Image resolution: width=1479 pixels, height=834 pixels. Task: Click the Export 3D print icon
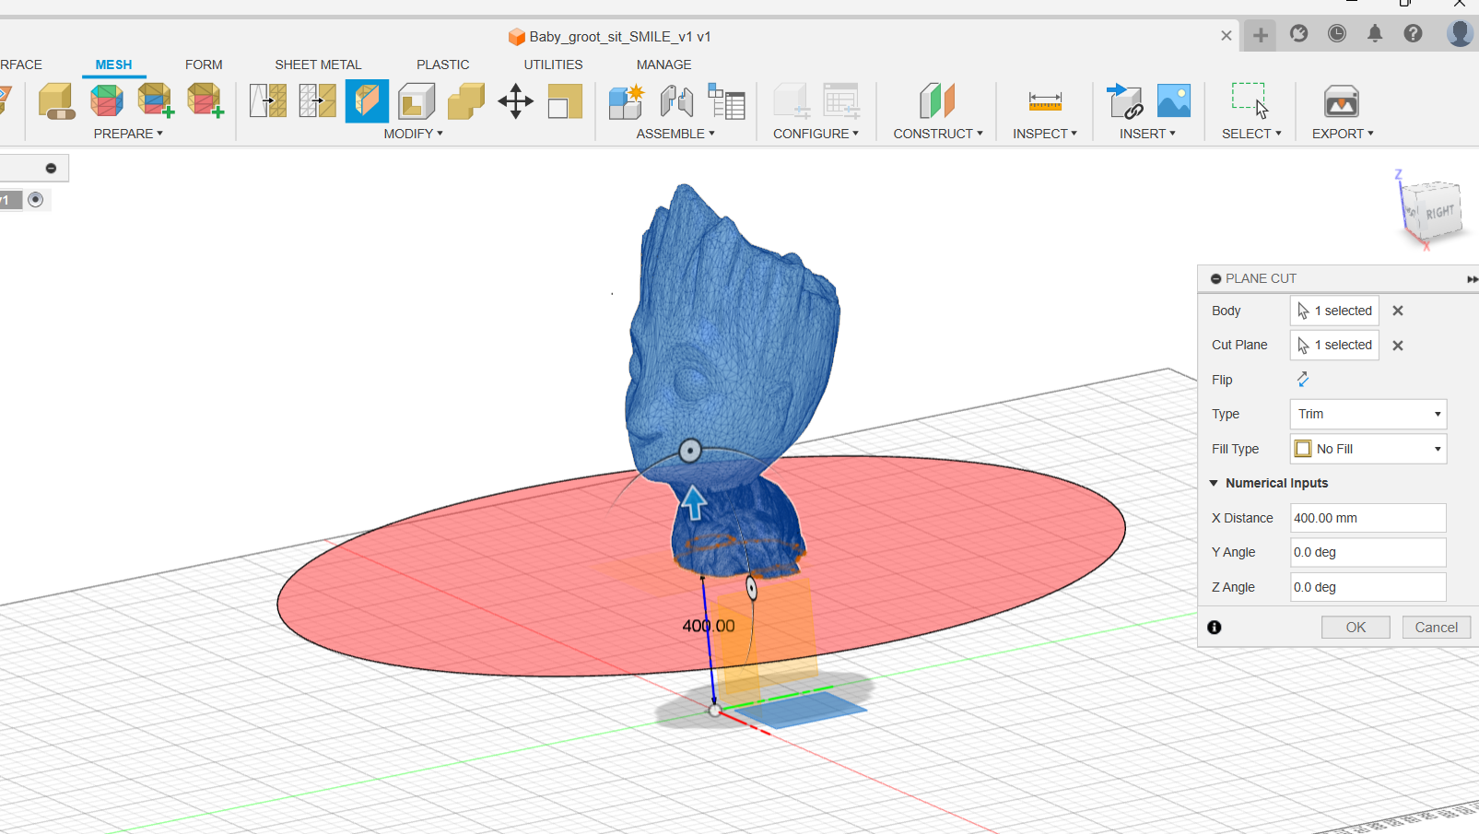(x=1341, y=100)
